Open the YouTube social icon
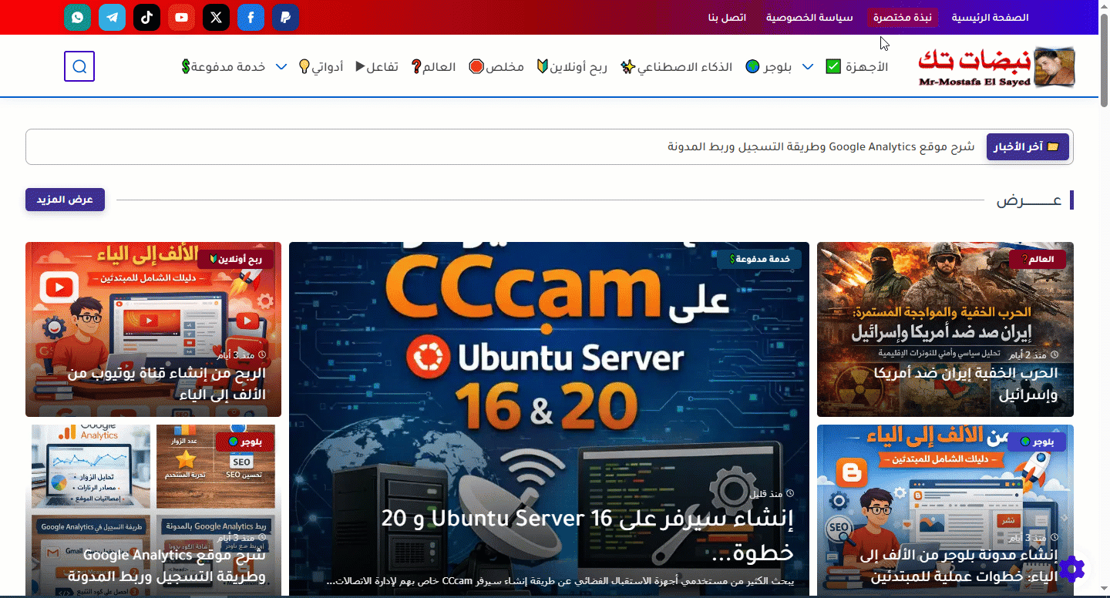 click(x=181, y=17)
